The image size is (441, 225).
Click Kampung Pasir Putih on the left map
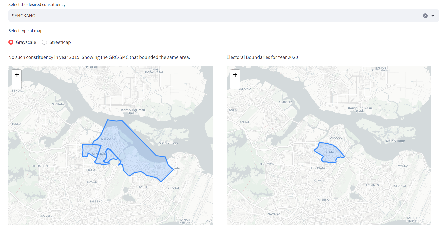coord(133,111)
